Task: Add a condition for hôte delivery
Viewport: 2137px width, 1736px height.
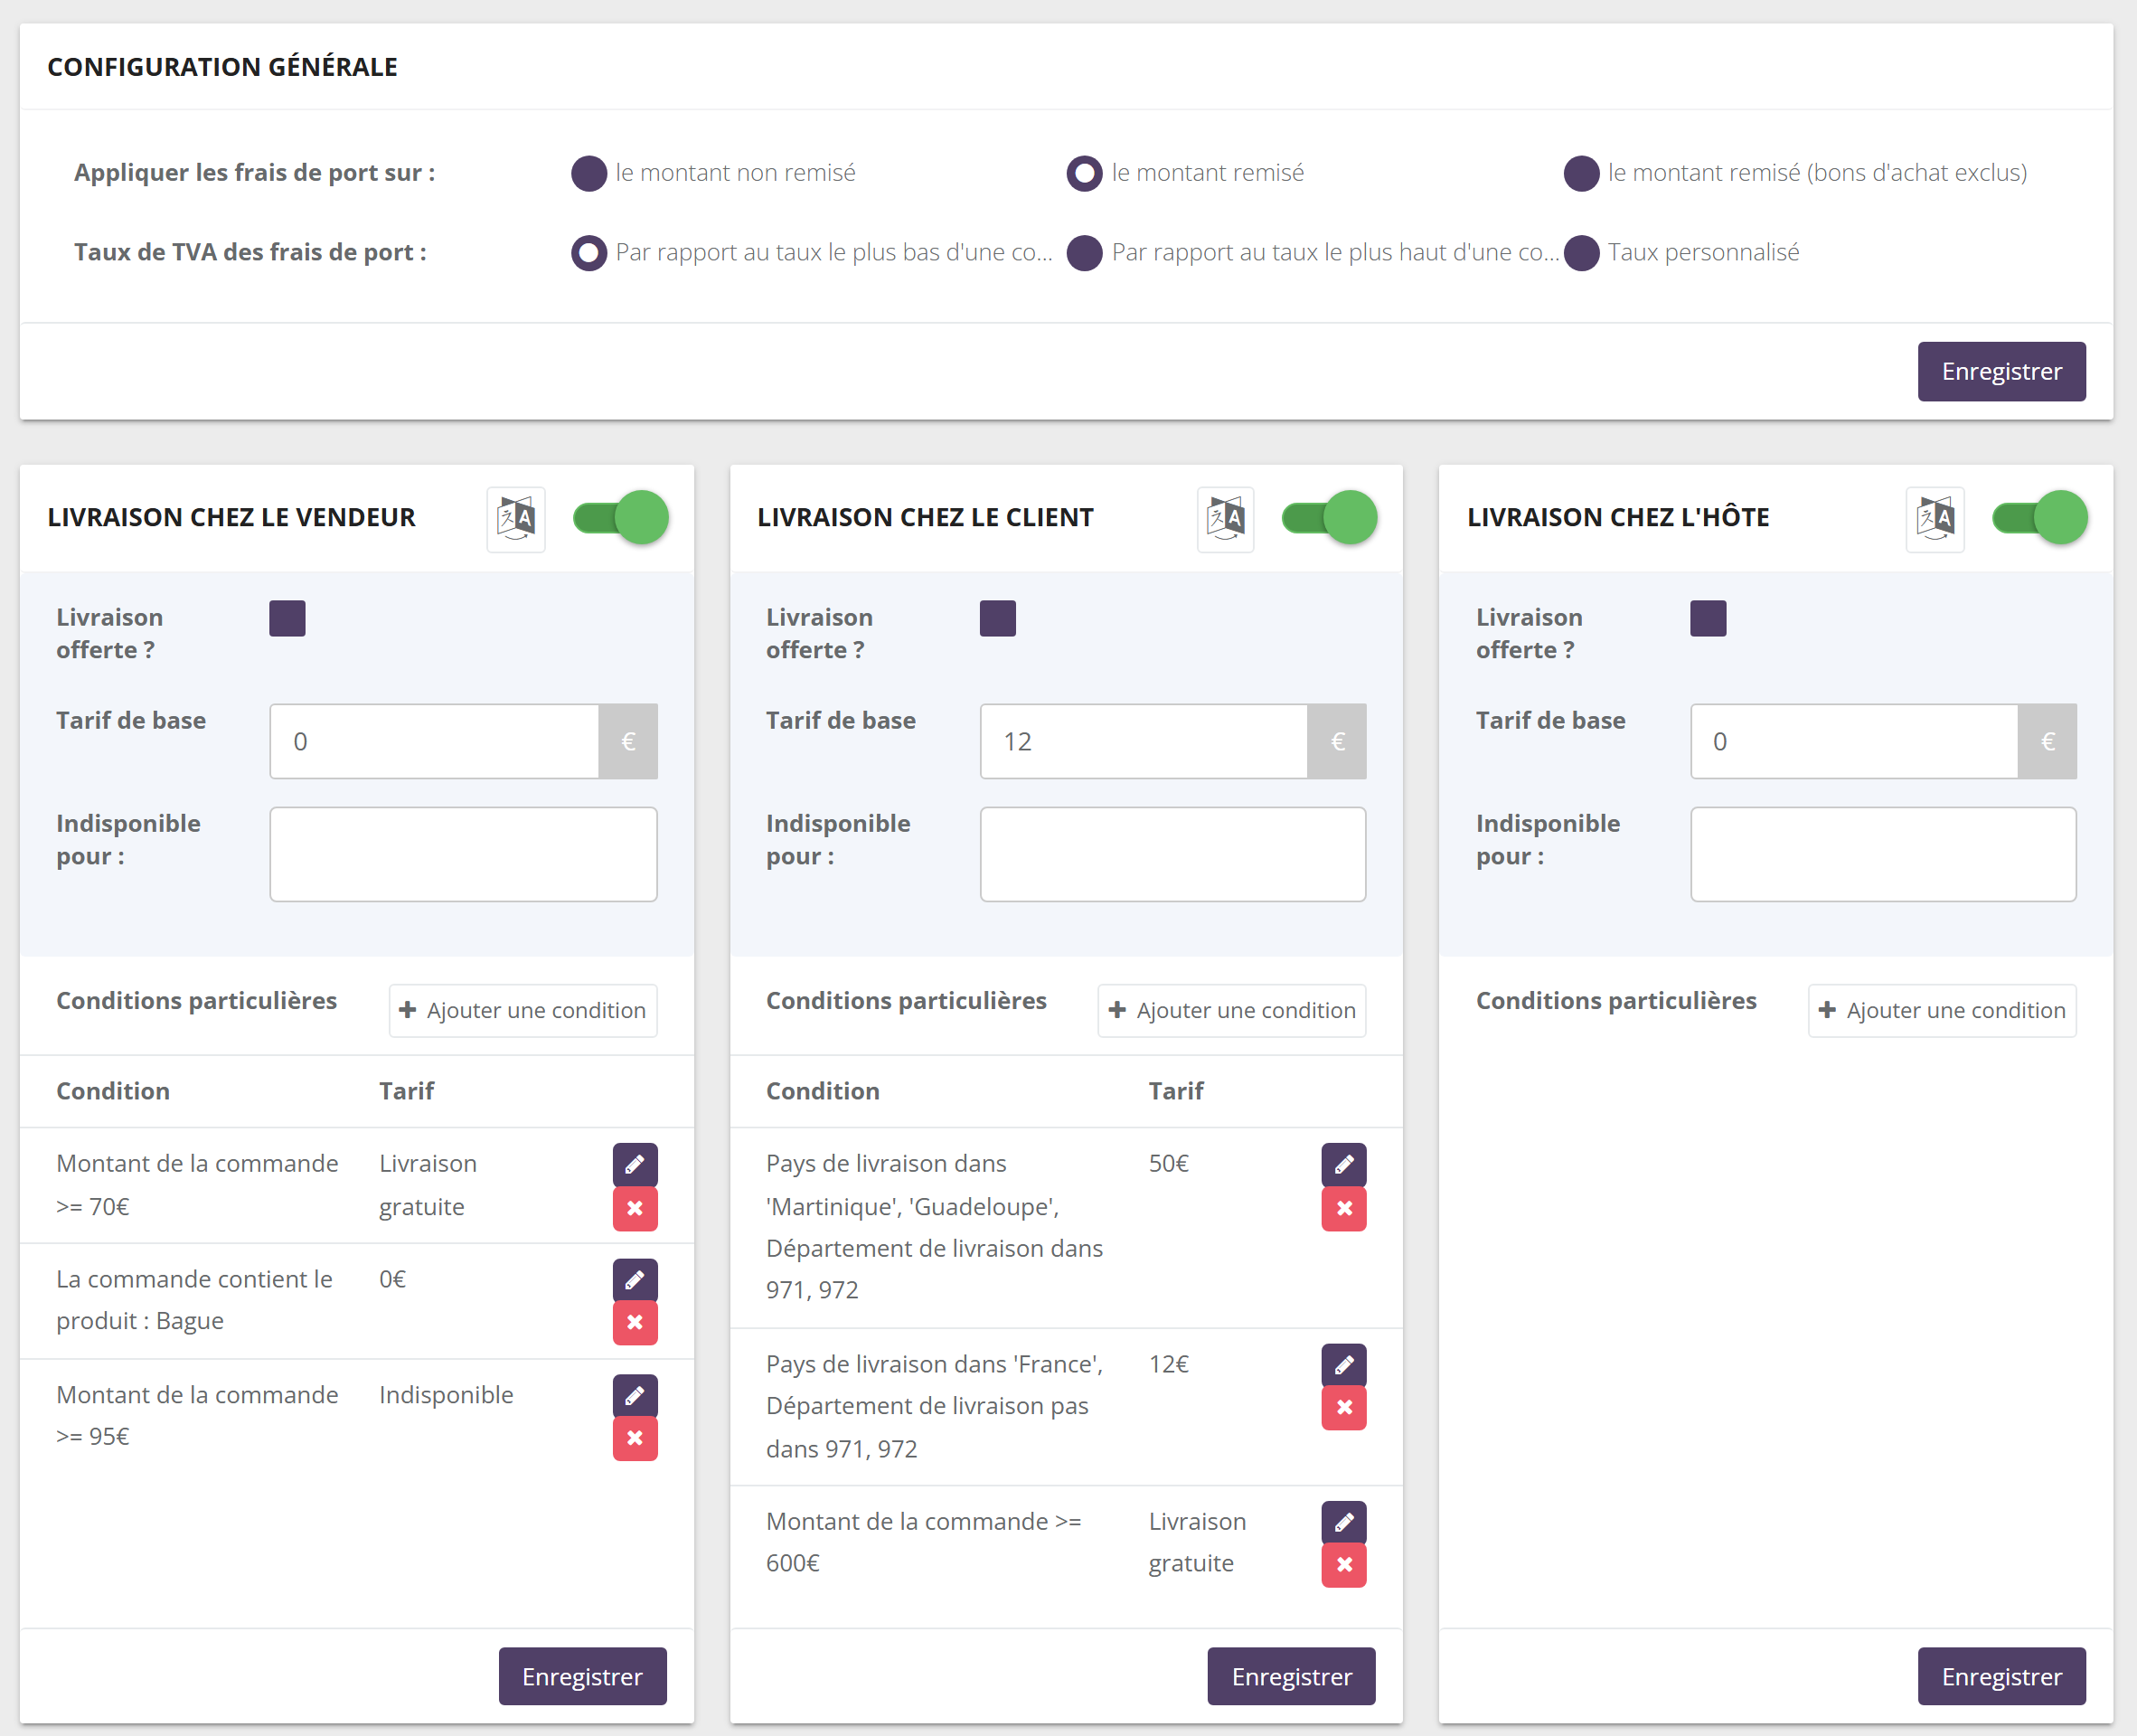Action: 1942,1011
